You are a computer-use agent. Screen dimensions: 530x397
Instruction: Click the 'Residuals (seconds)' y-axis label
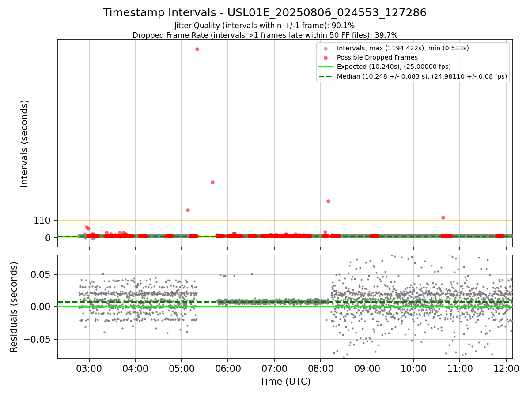14,307
